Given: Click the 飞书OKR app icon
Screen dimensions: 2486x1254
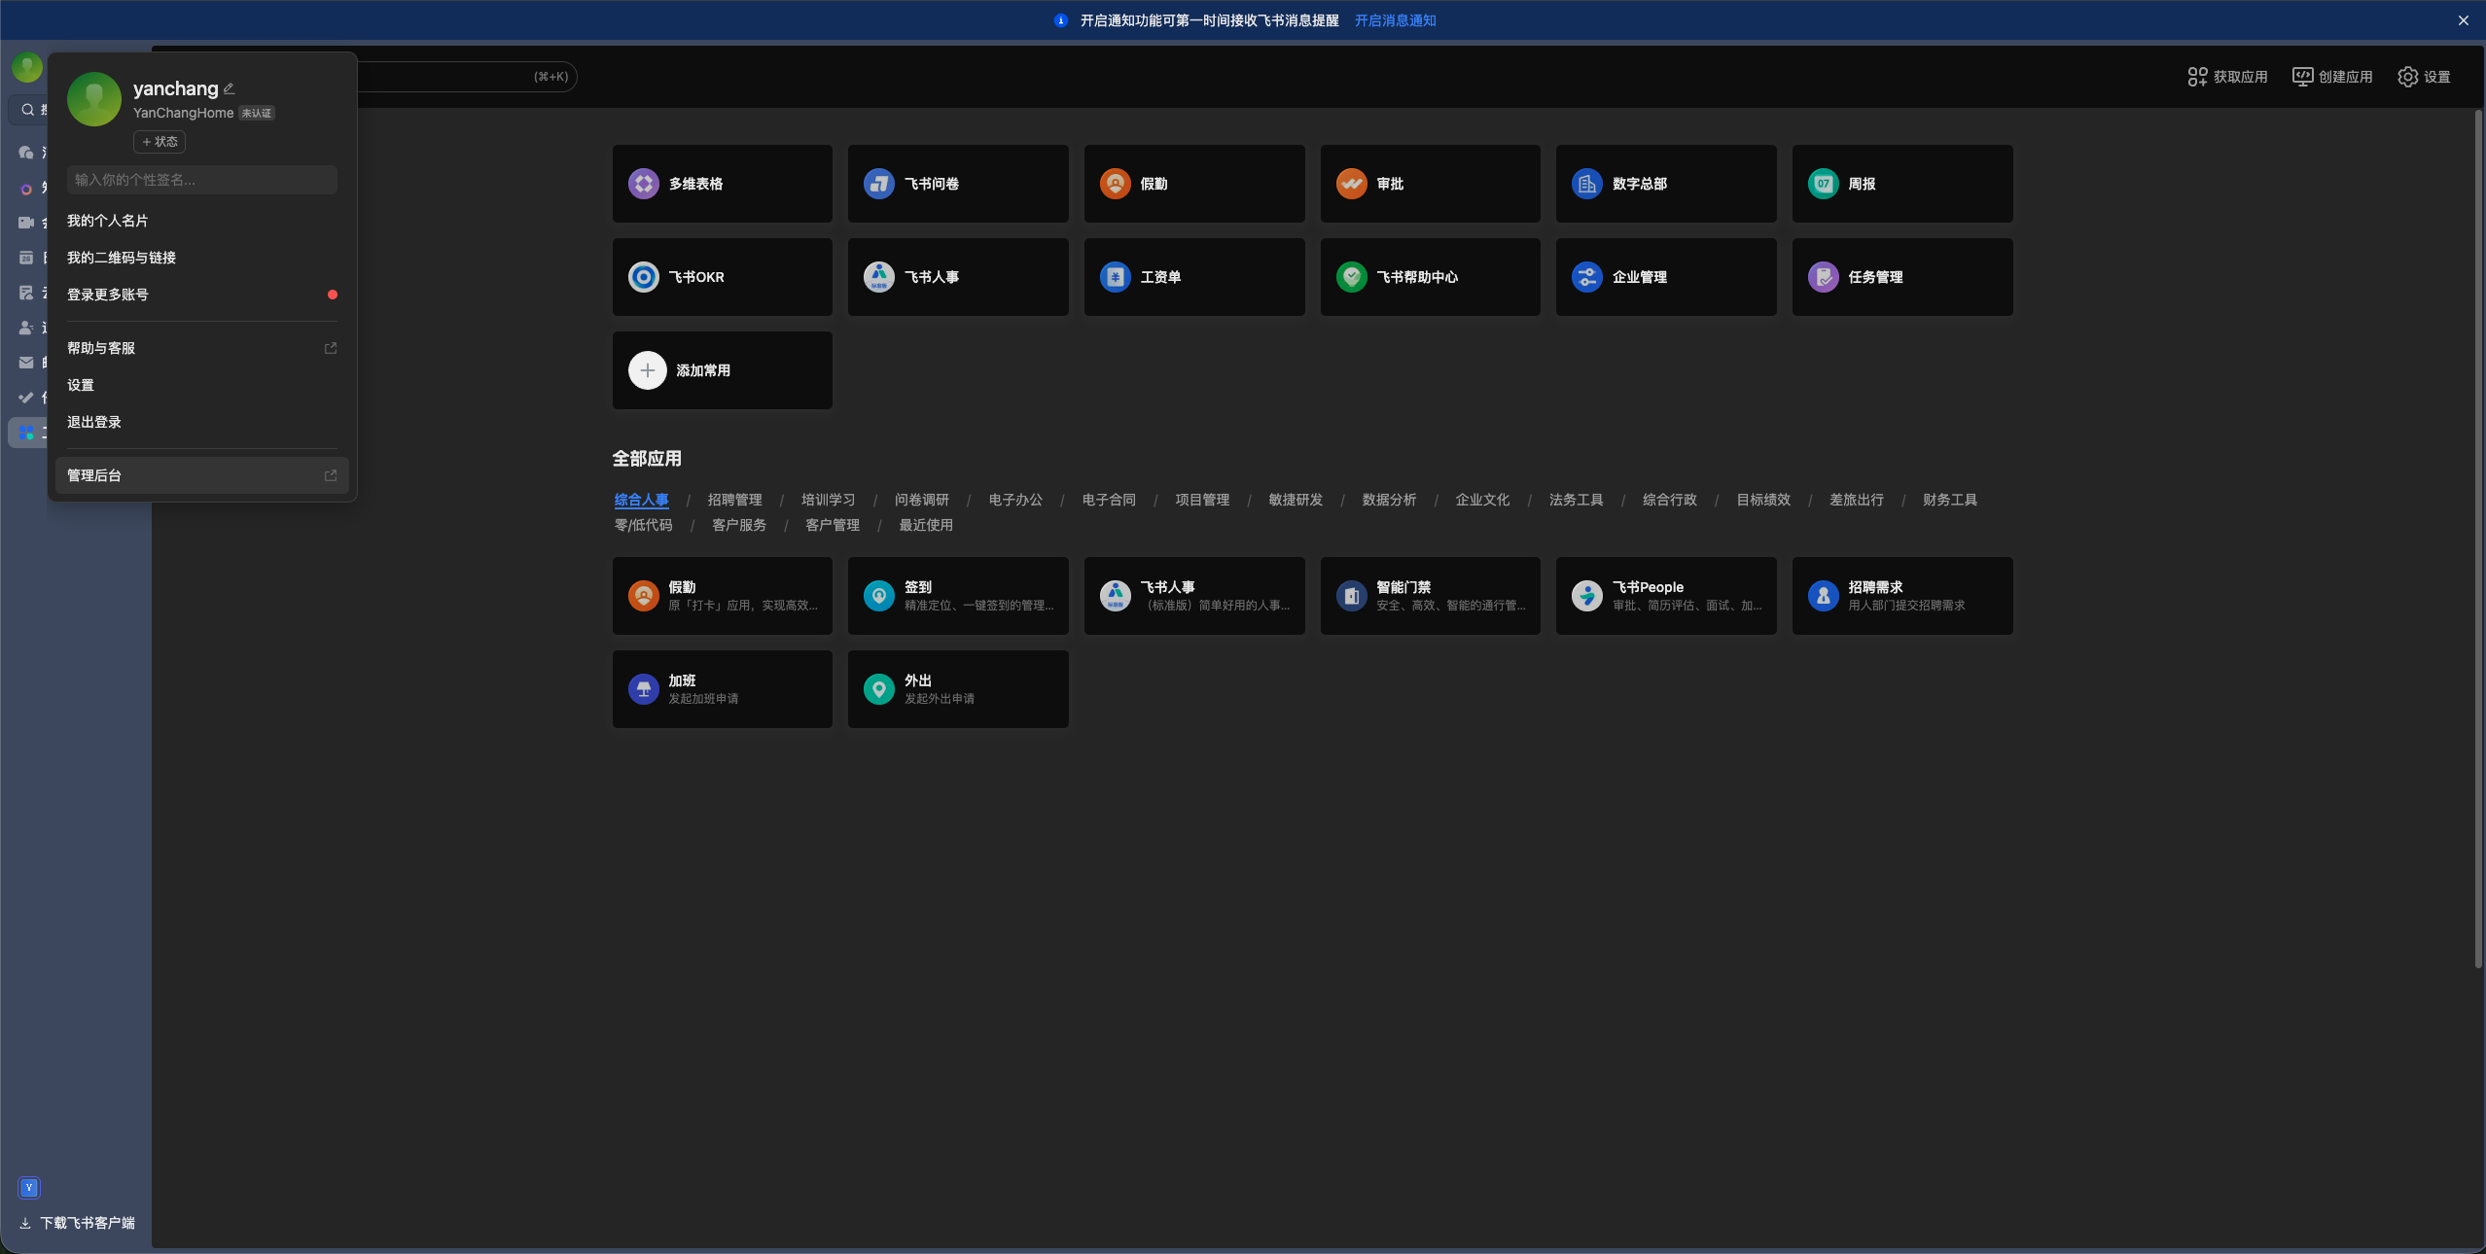Looking at the screenshot, I should tap(643, 277).
